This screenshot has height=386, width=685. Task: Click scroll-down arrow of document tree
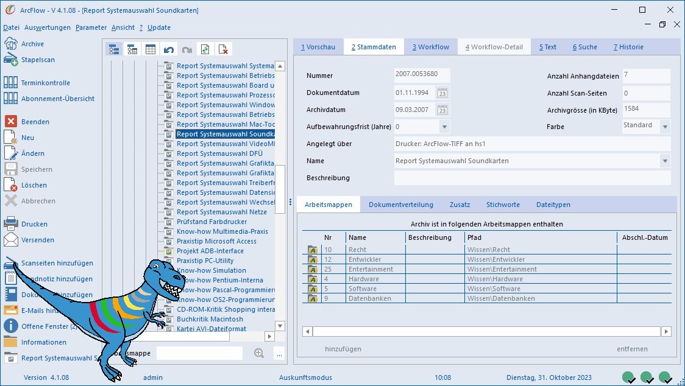click(x=280, y=326)
